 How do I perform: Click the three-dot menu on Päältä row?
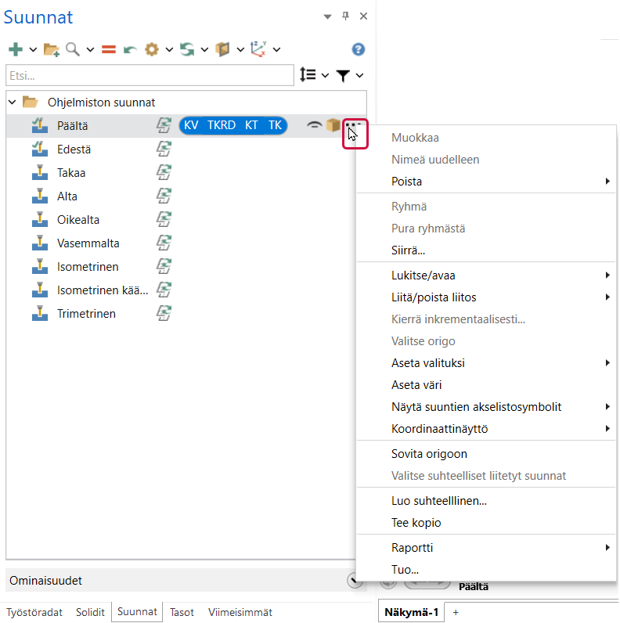tap(355, 125)
